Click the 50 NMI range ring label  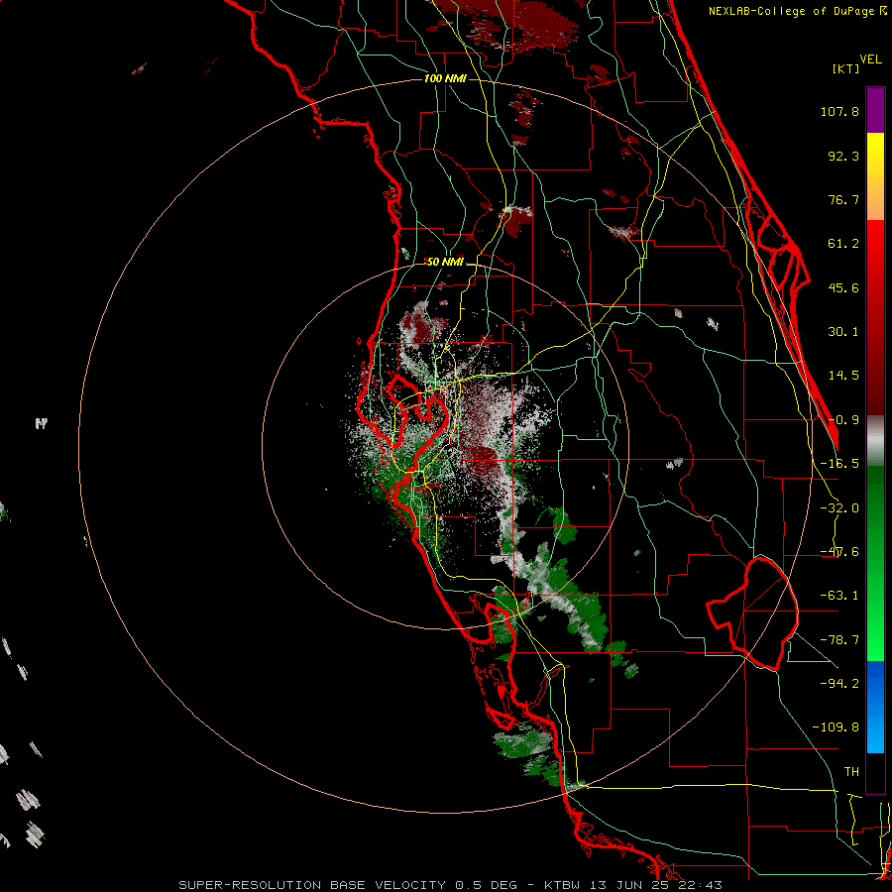(x=445, y=262)
